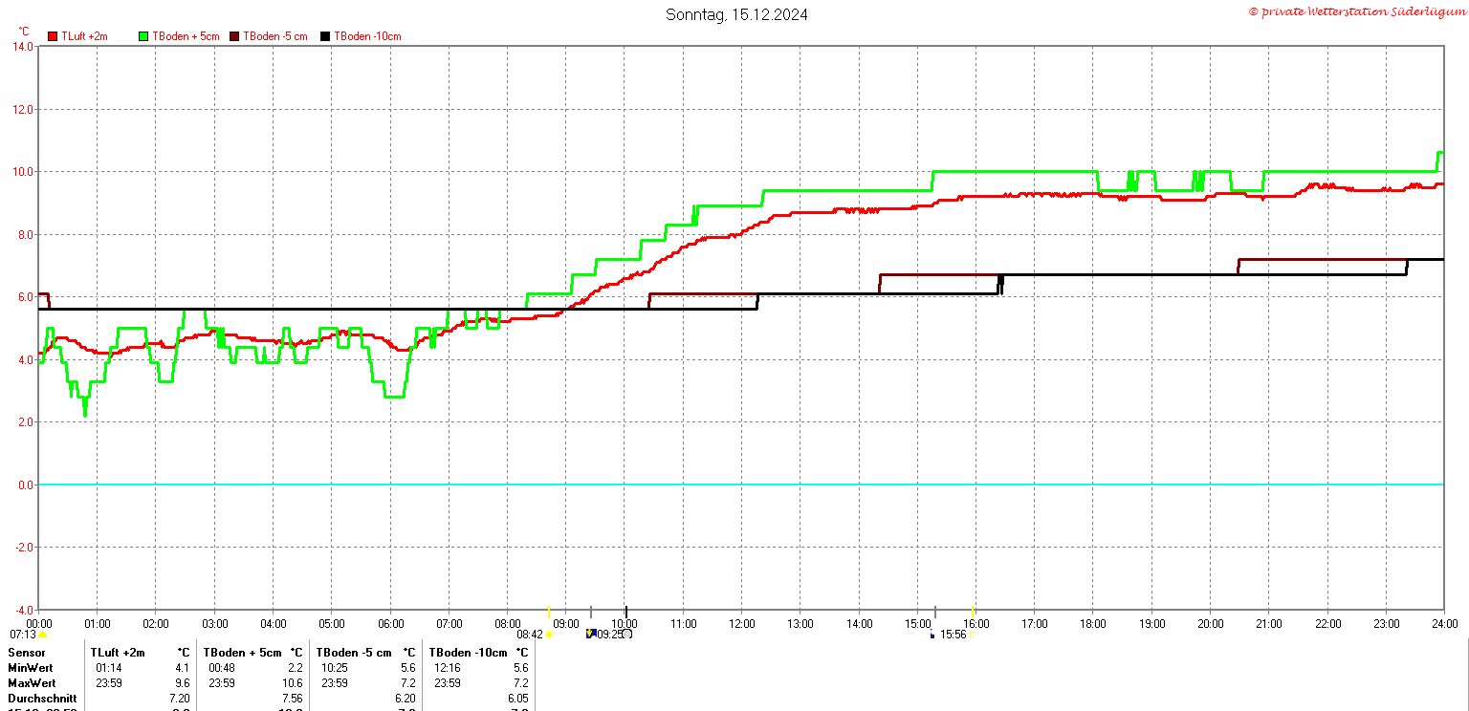Click the green TBoden +5cm legend square
This screenshot has width=1469, height=711.
pos(143,36)
